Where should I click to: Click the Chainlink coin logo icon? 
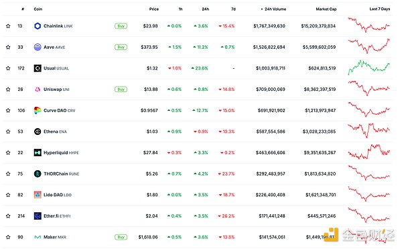click(38, 26)
